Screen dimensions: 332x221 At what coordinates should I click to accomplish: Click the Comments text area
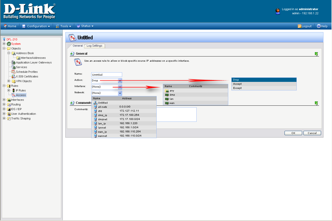pos(176,115)
